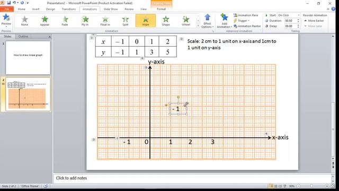The image size is (339, 191).
Task: Switch to the Outline pane tab
Action: coord(23,37)
